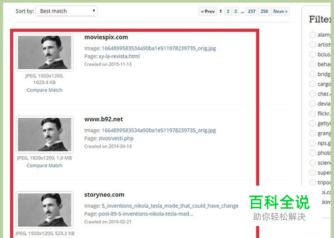
Task: Open the zivot/vesti.php page link
Action: coord(116,138)
